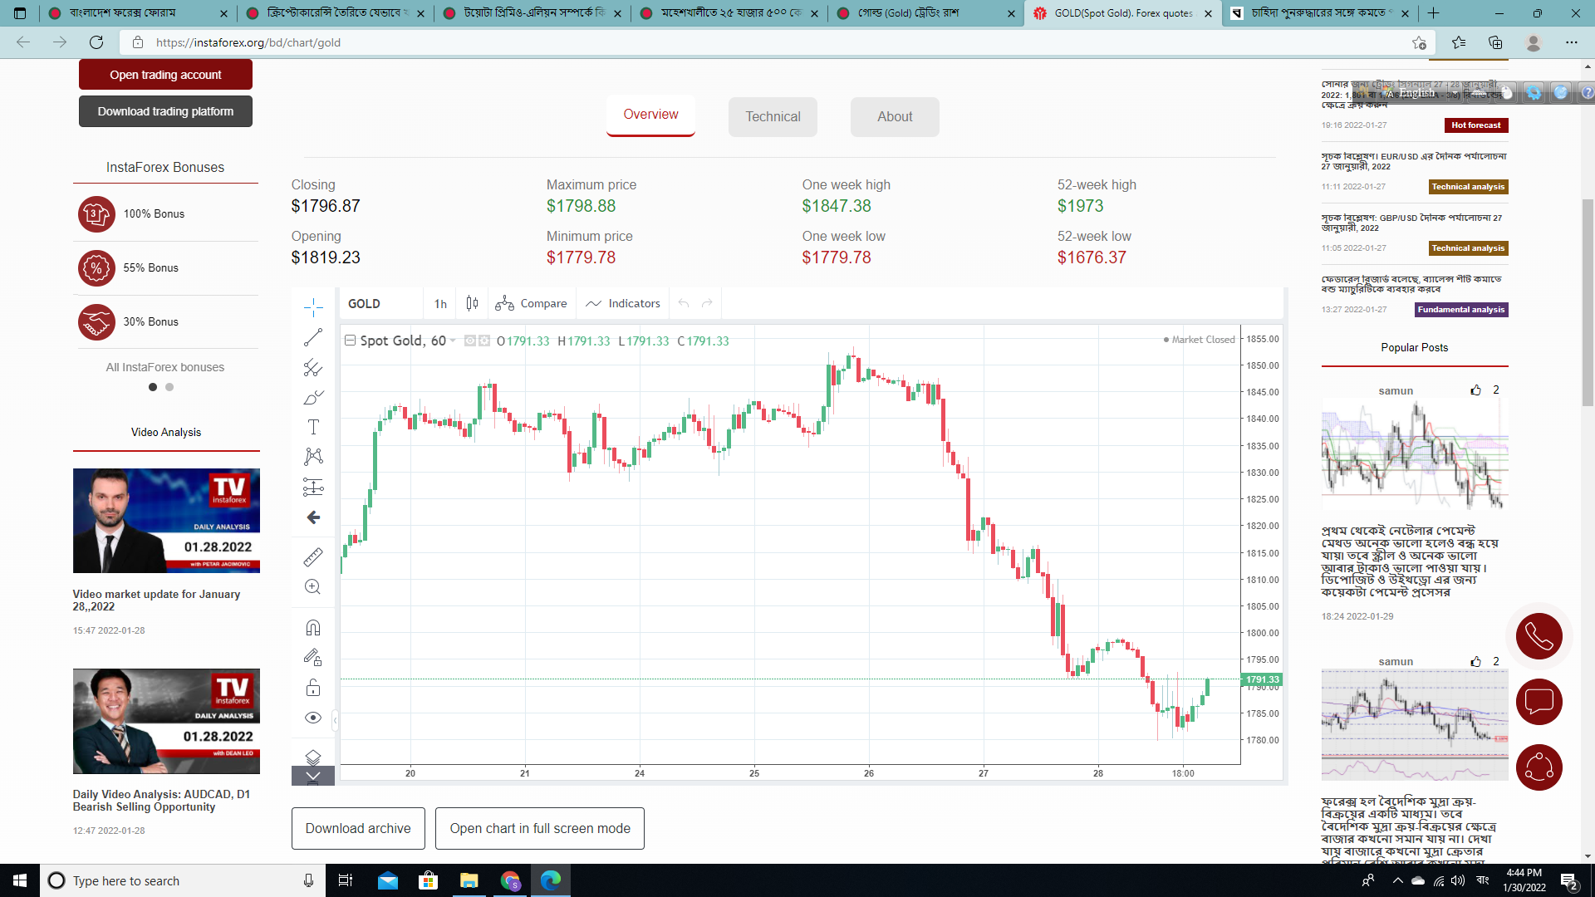Click the undo arrow in chart toolbar
This screenshot has width=1595, height=897.
click(684, 304)
